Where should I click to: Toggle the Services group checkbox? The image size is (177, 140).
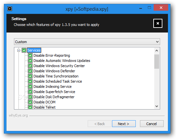tap(24, 50)
